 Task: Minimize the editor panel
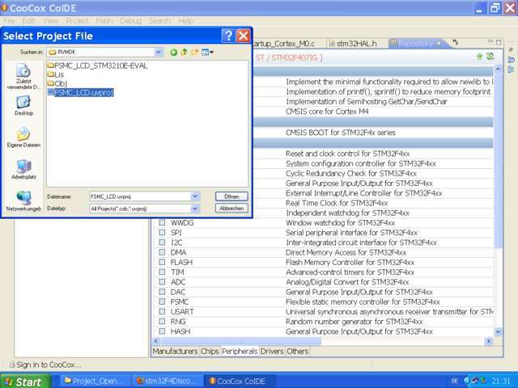(490, 41)
